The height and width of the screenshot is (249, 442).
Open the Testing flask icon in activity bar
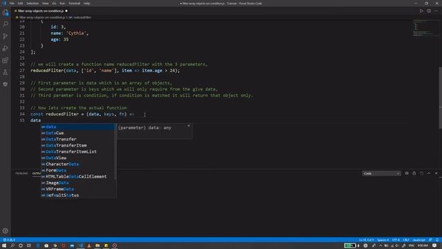6,73
